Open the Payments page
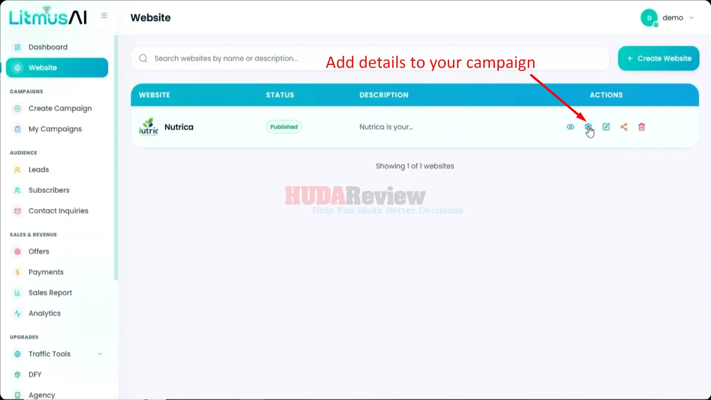The width and height of the screenshot is (711, 400). [x=57, y=272]
